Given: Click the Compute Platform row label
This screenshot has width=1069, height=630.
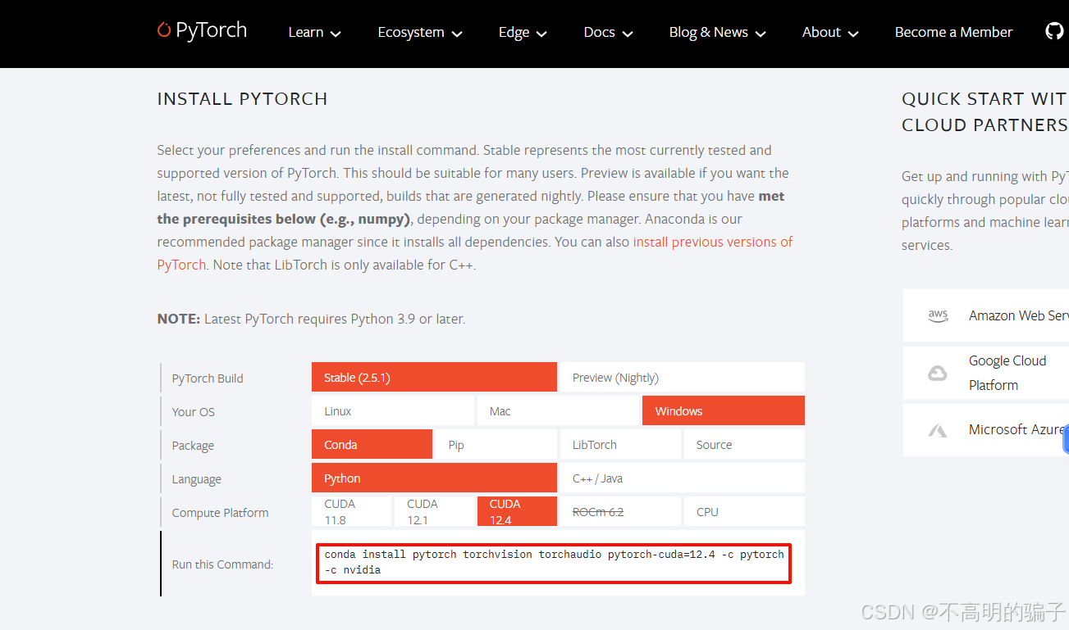Looking at the screenshot, I should [x=220, y=512].
